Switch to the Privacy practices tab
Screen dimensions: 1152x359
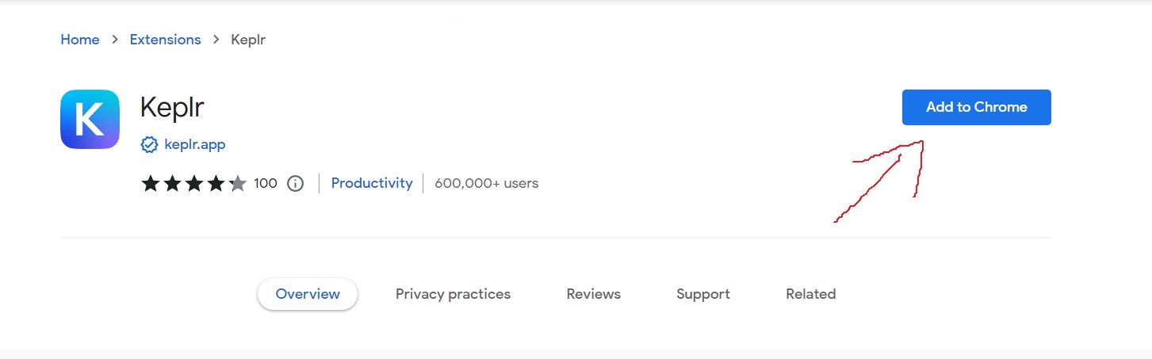tap(453, 294)
